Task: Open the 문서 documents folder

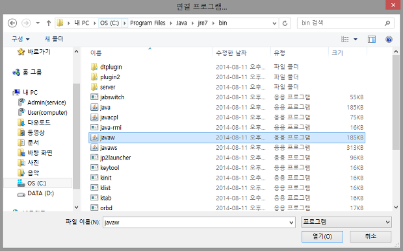Action: pyautogui.click(x=28, y=143)
